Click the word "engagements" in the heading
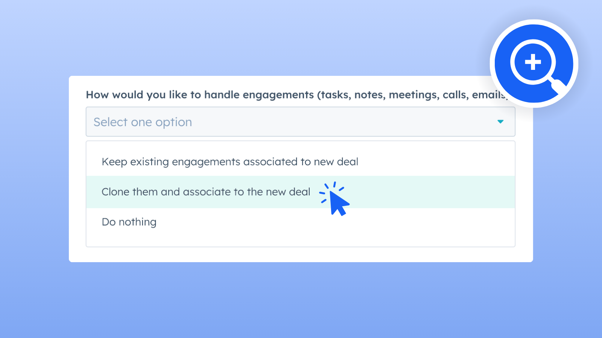The width and height of the screenshot is (602, 338). tap(278, 95)
